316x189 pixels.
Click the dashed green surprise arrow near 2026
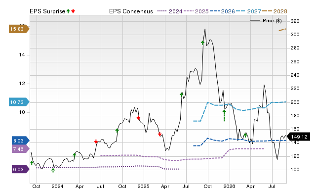click(x=224, y=115)
